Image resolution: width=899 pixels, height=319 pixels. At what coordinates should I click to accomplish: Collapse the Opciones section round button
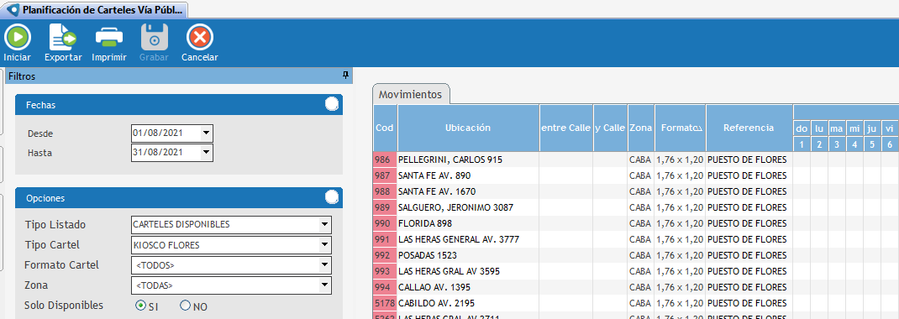point(331,197)
